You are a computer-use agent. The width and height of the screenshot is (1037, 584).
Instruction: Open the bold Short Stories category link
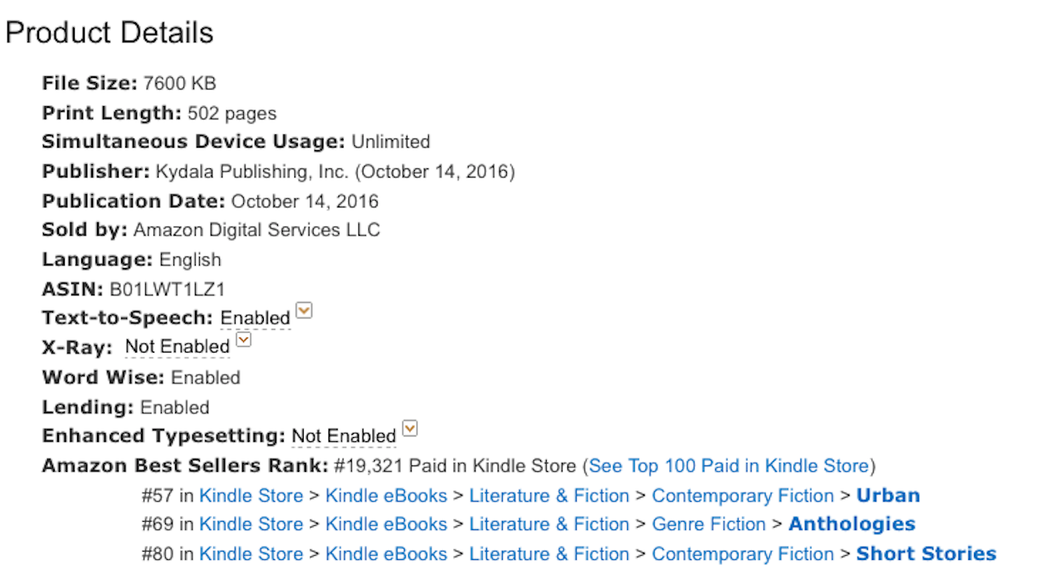[926, 554]
